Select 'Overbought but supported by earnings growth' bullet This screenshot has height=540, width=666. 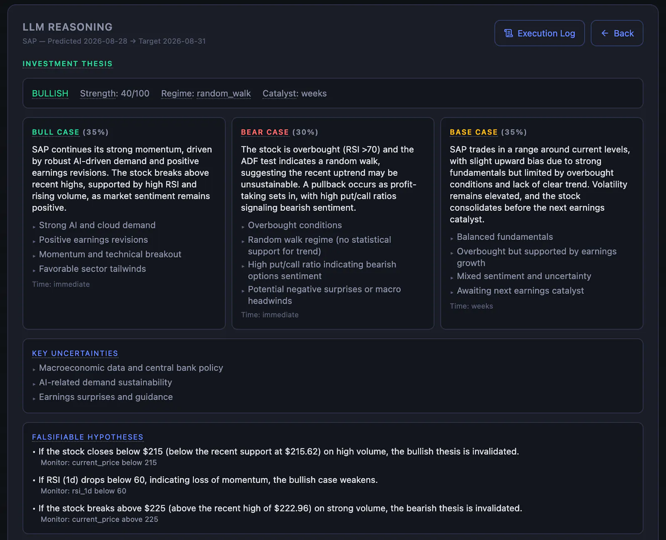pos(537,257)
